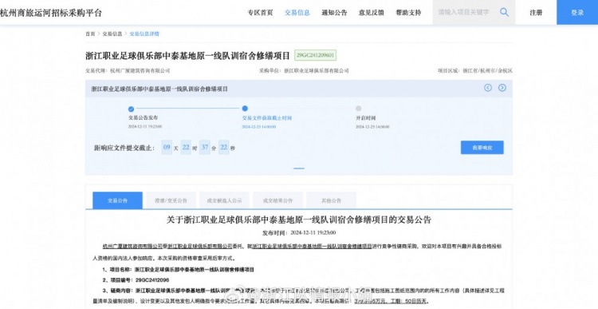This screenshot has height=309, width=598.
Task: Select the 交易公告发布 checkmark timeline step
Action: [x=132, y=109]
